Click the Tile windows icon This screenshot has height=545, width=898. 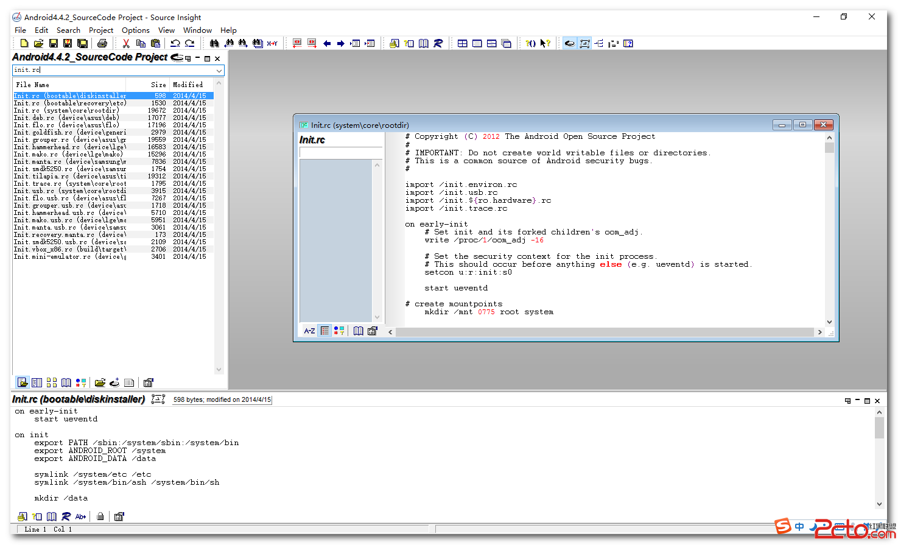[463, 43]
